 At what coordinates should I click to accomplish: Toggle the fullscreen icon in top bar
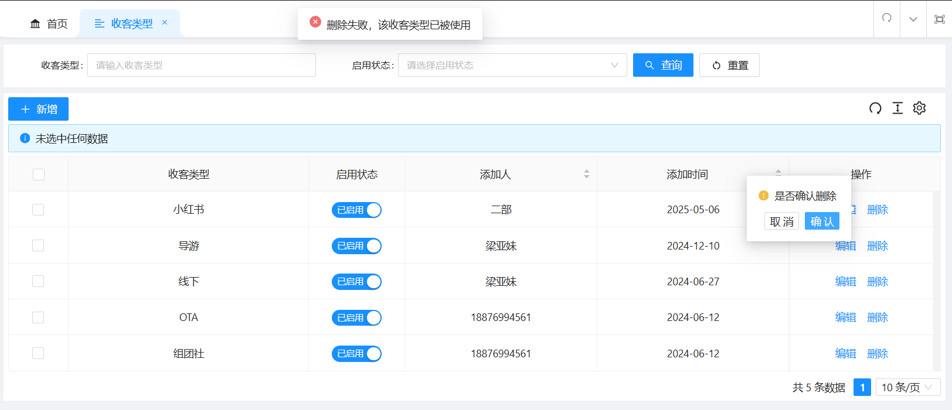click(x=939, y=19)
